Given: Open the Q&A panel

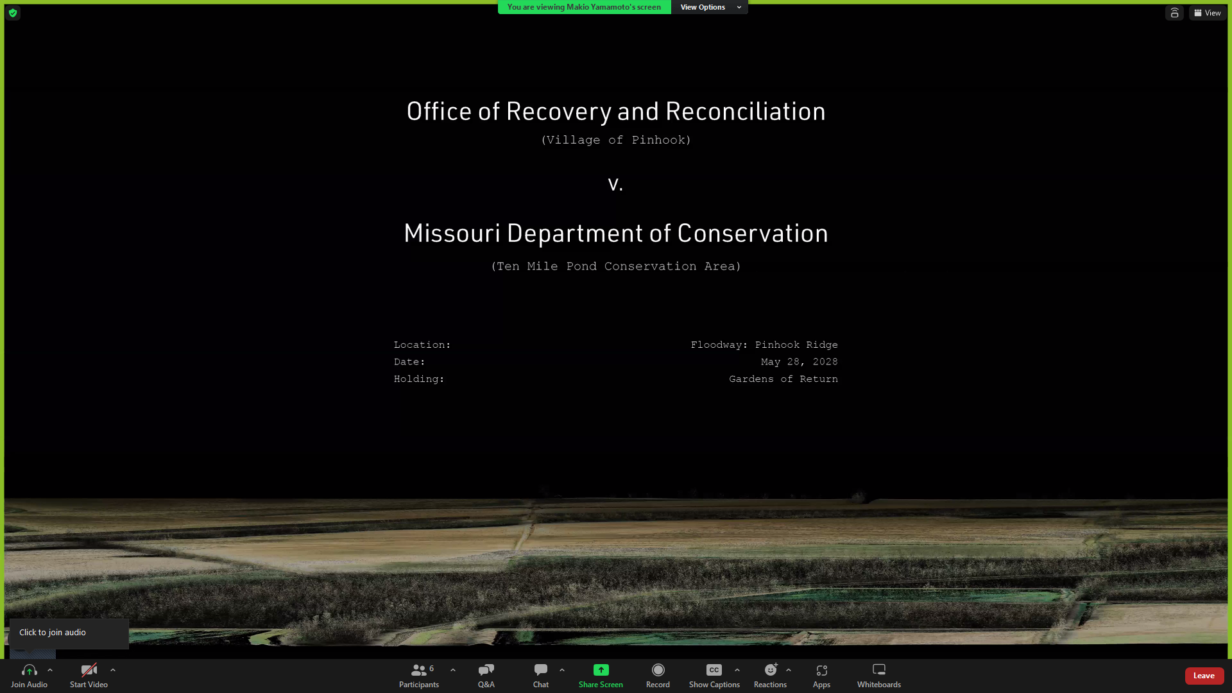Looking at the screenshot, I should pos(486,676).
